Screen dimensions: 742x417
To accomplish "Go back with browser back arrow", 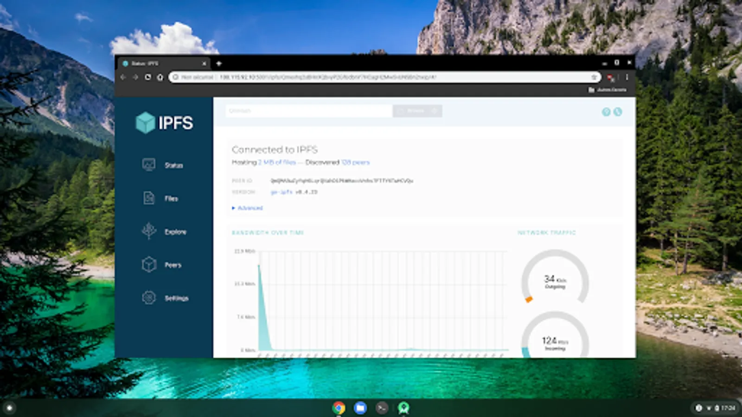I will (123, 77).
